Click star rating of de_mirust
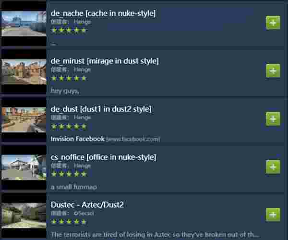This screenshot has height=240, width=288. (x=69, y=78)
